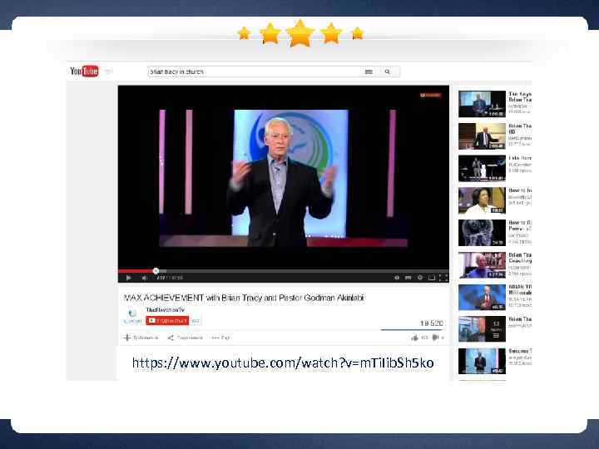599x449 pixels.
Task: Click the 'The Keys' suggested video title
Action: 520,96
